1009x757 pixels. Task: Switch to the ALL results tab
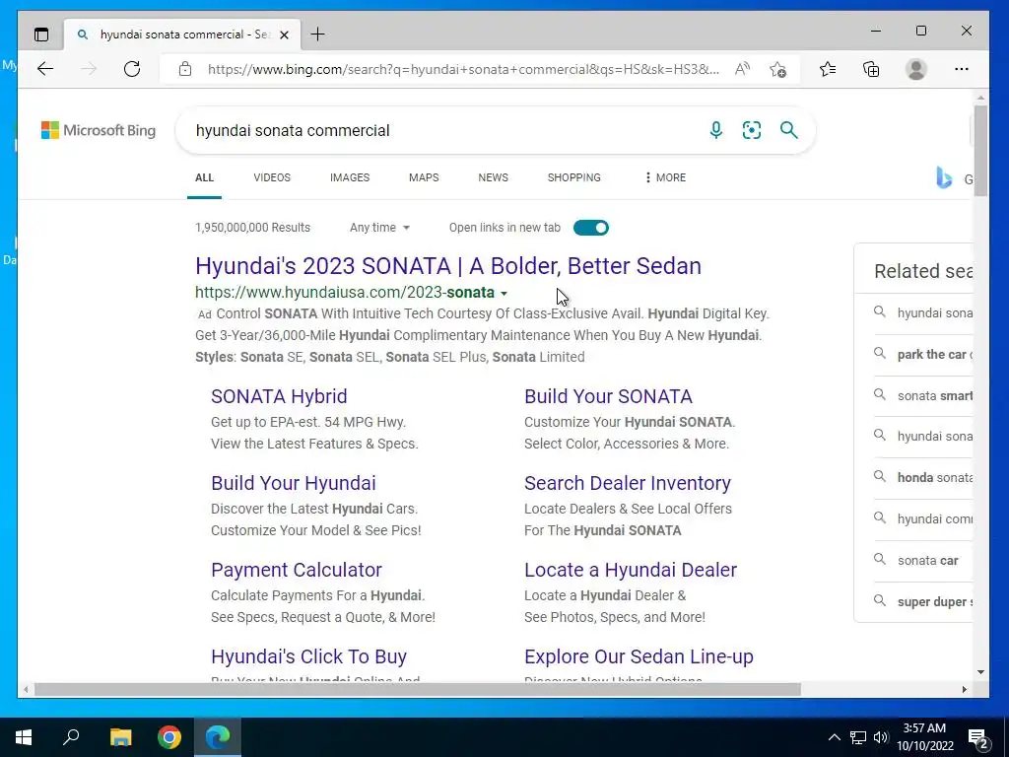click(x=205, y=177)
